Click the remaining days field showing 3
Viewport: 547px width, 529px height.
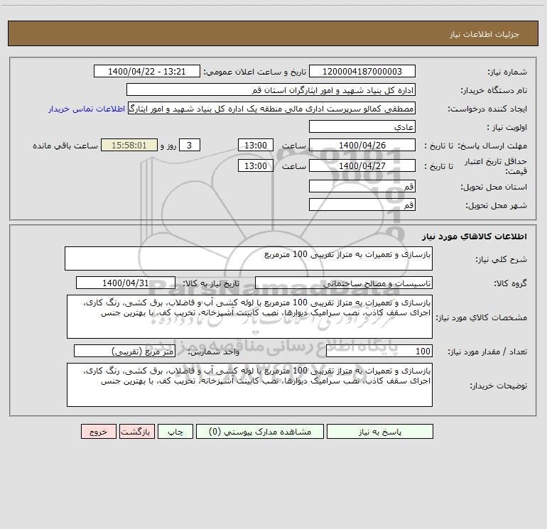[190, 145]
